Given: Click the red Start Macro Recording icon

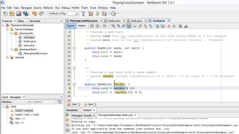Looking at the screenshot, I should coord(169,26).
